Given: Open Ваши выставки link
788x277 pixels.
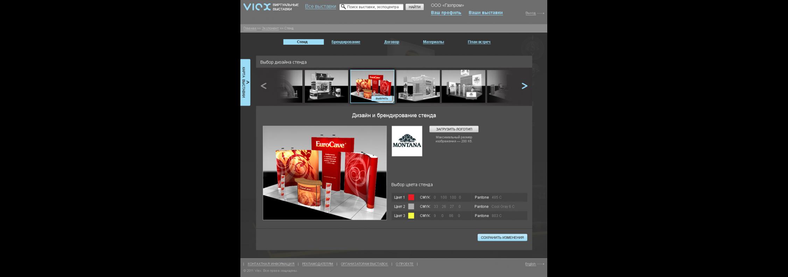Looking at the screenshot, I should tap(486, 13).
